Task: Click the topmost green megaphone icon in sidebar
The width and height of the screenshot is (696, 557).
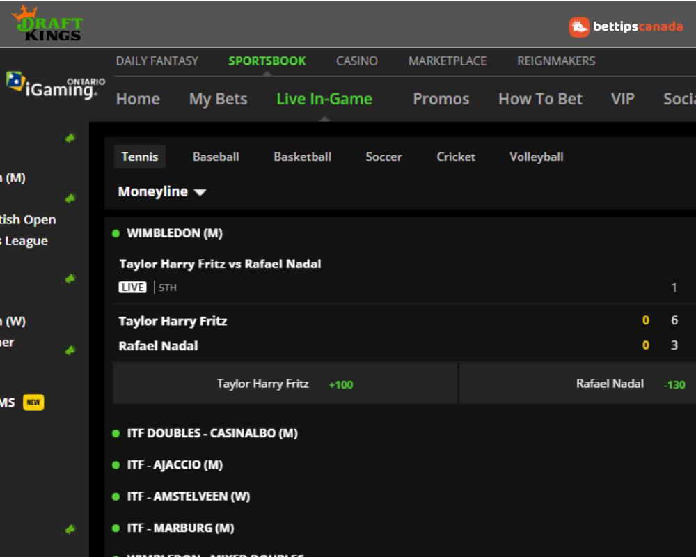Action: (x=70, y=138)
